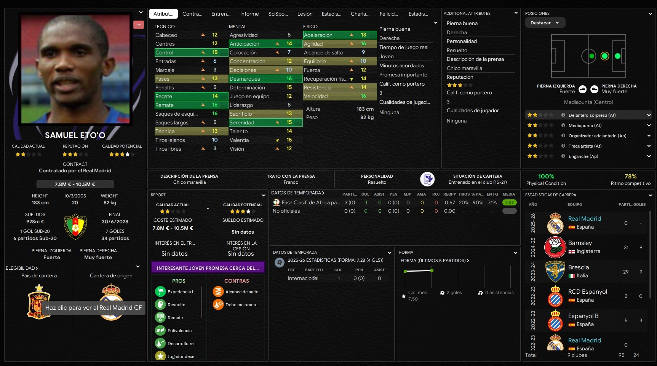
Task: Click the Elegibilidad heading link
Action: click(x=22, y=268)
